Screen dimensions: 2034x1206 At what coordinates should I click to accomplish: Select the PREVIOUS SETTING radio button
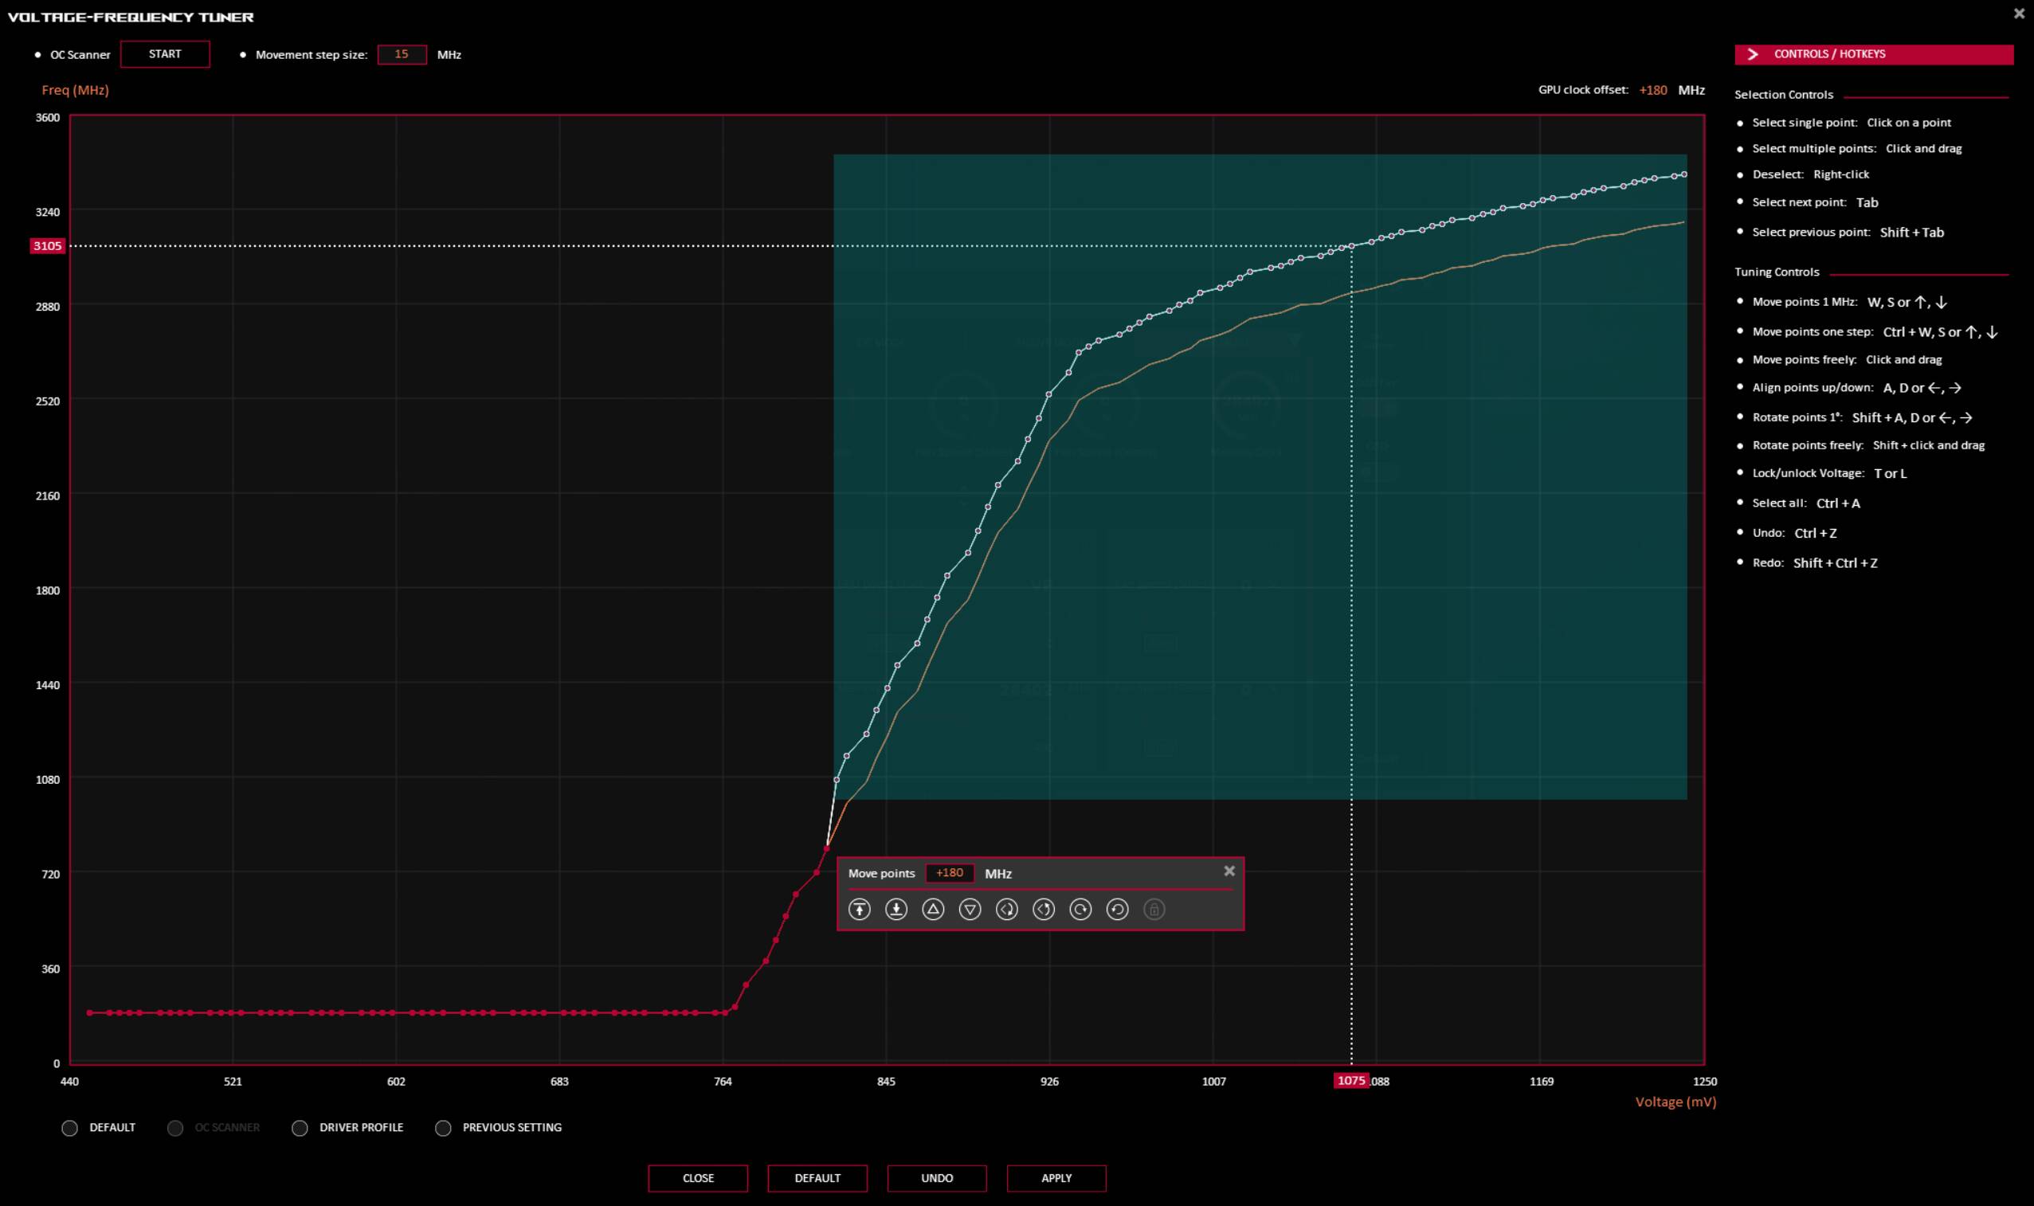pos(443,1128)
